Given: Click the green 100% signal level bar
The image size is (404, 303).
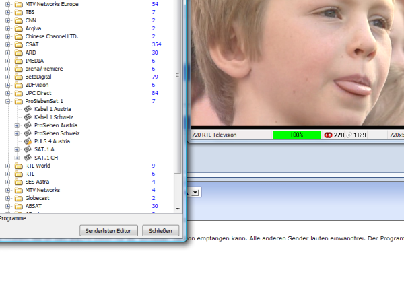Looking at the screenshot, I should [x=297, y=135].
